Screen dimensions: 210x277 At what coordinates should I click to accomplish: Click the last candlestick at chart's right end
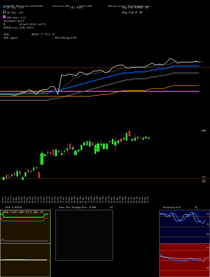[x=149, y=138]
